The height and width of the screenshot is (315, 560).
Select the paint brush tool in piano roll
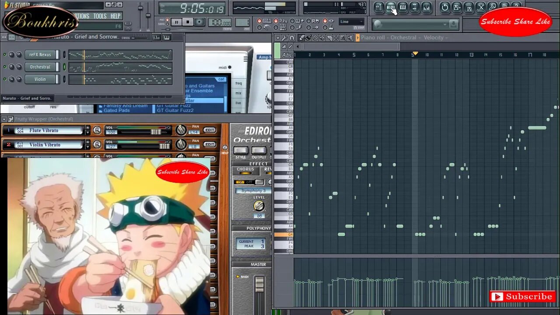coord(308,38)
